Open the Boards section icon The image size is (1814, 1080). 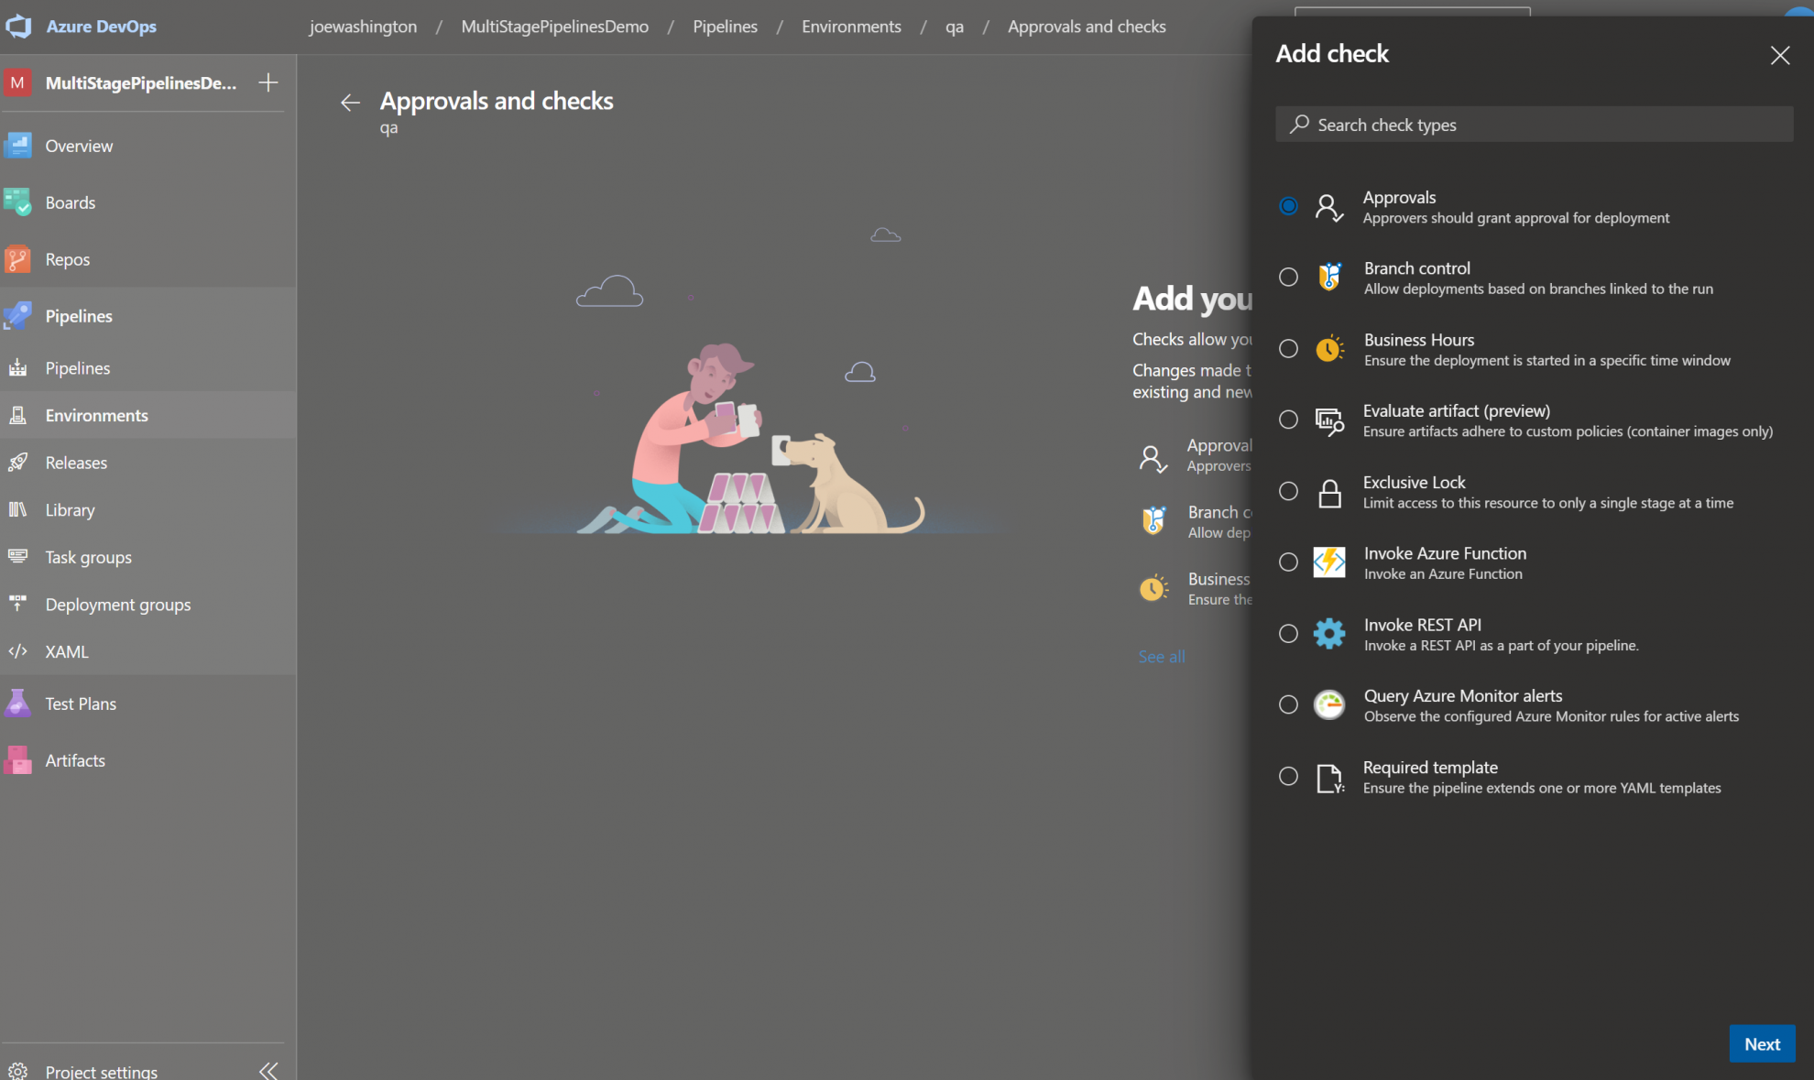click(17, 202)
